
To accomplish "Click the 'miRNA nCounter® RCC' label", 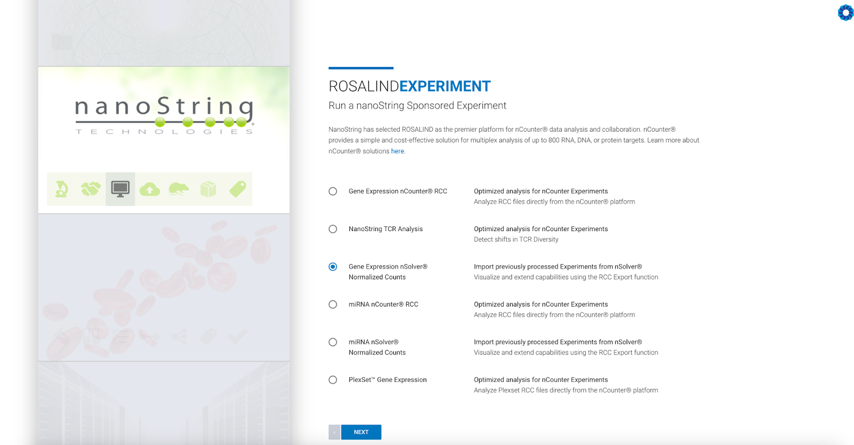I will [384, 305].
